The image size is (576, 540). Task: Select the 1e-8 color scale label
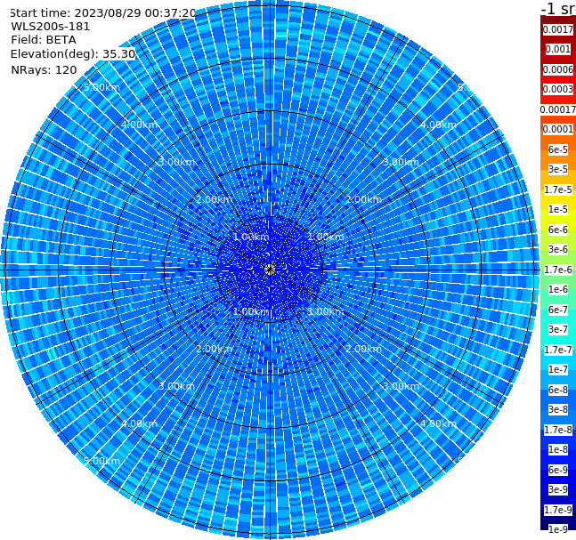[557, 449]
